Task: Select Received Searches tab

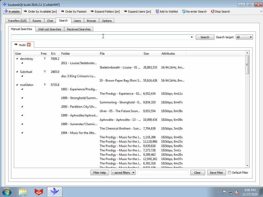Action: pyautogui.click(x=79, y=29)
